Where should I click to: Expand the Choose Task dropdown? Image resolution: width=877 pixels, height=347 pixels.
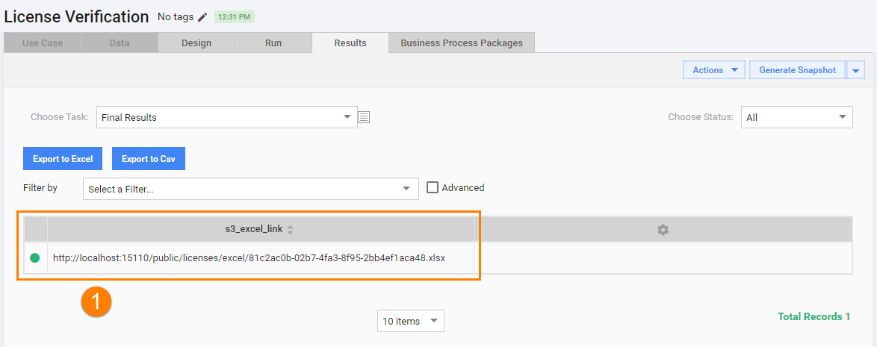tap(227, 117)
